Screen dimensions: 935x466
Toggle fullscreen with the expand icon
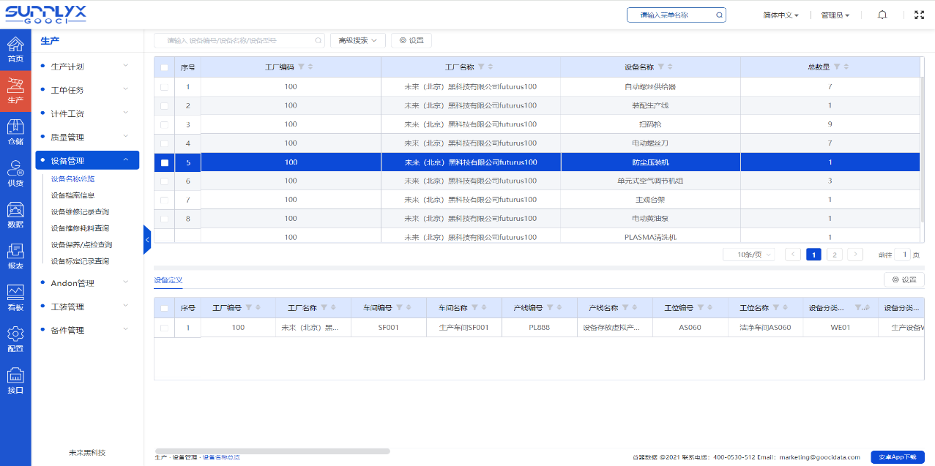[919, 15]
